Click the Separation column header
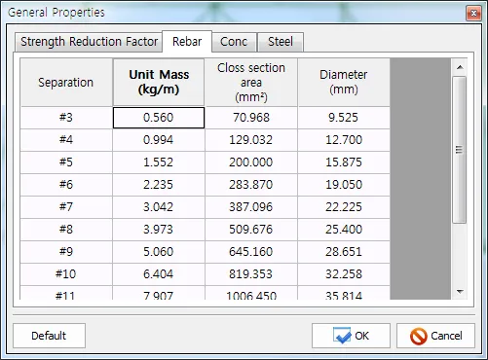The image size is (488, 360). (66, 83)
